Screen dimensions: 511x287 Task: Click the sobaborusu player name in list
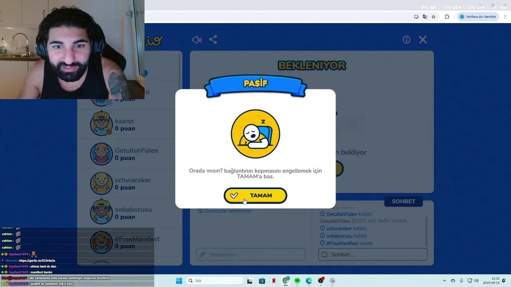(133, 210)
